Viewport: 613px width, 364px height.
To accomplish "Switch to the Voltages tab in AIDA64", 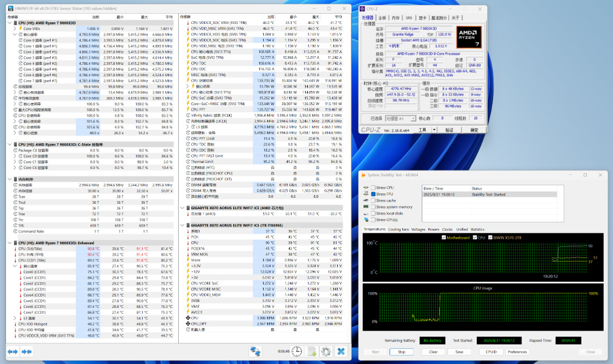I will 418,229.
